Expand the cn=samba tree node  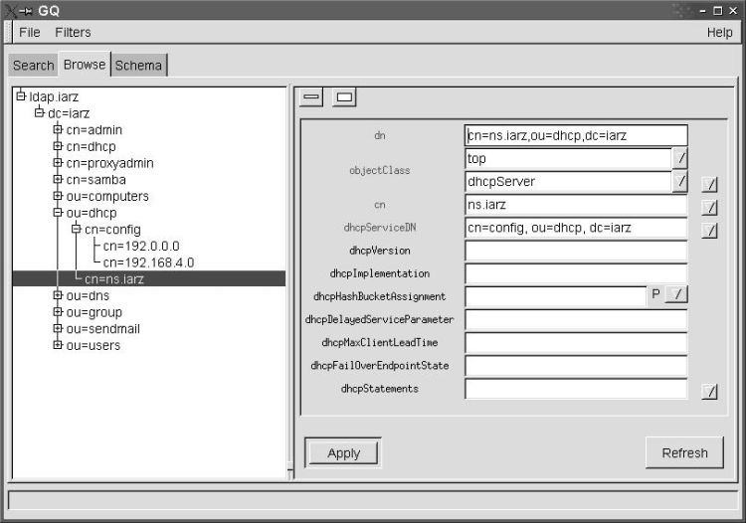(58, 180)
